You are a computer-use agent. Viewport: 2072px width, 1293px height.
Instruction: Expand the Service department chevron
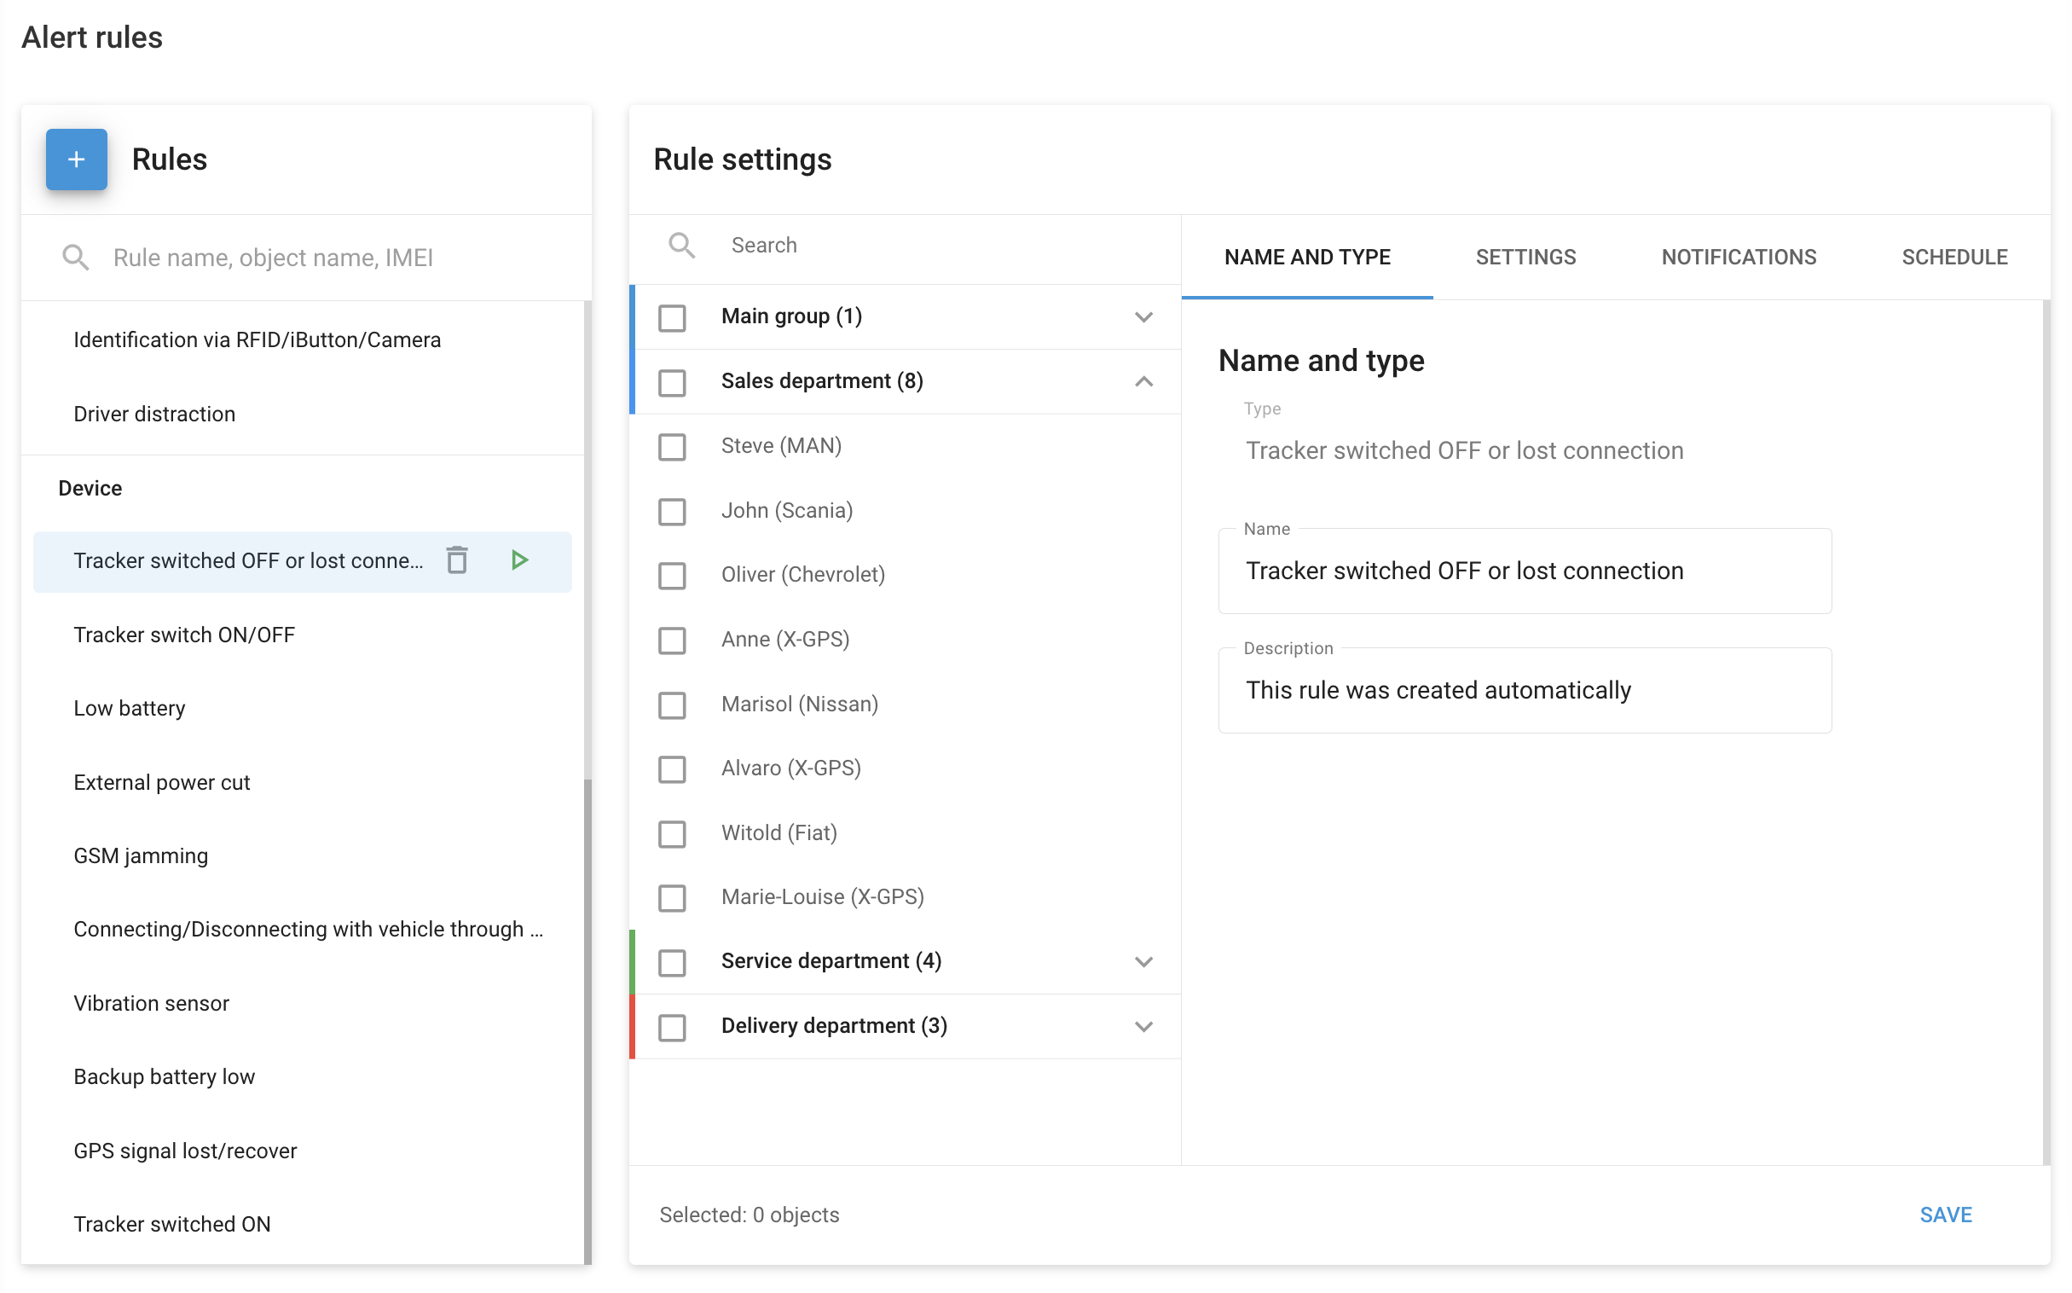1143,962
